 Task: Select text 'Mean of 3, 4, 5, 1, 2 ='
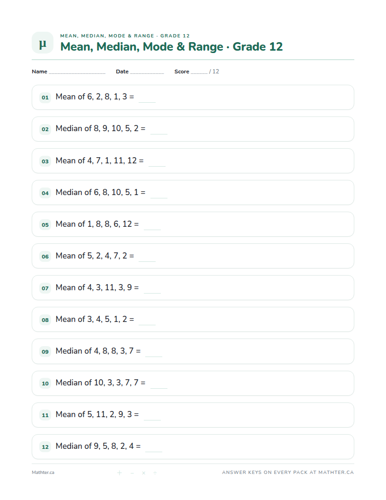pyautogui.click(x=95, y=319)
